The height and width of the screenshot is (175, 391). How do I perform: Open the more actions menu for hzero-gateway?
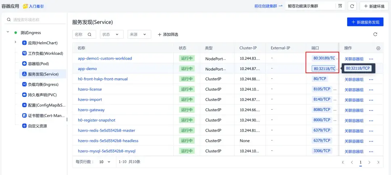coord(371,110)
